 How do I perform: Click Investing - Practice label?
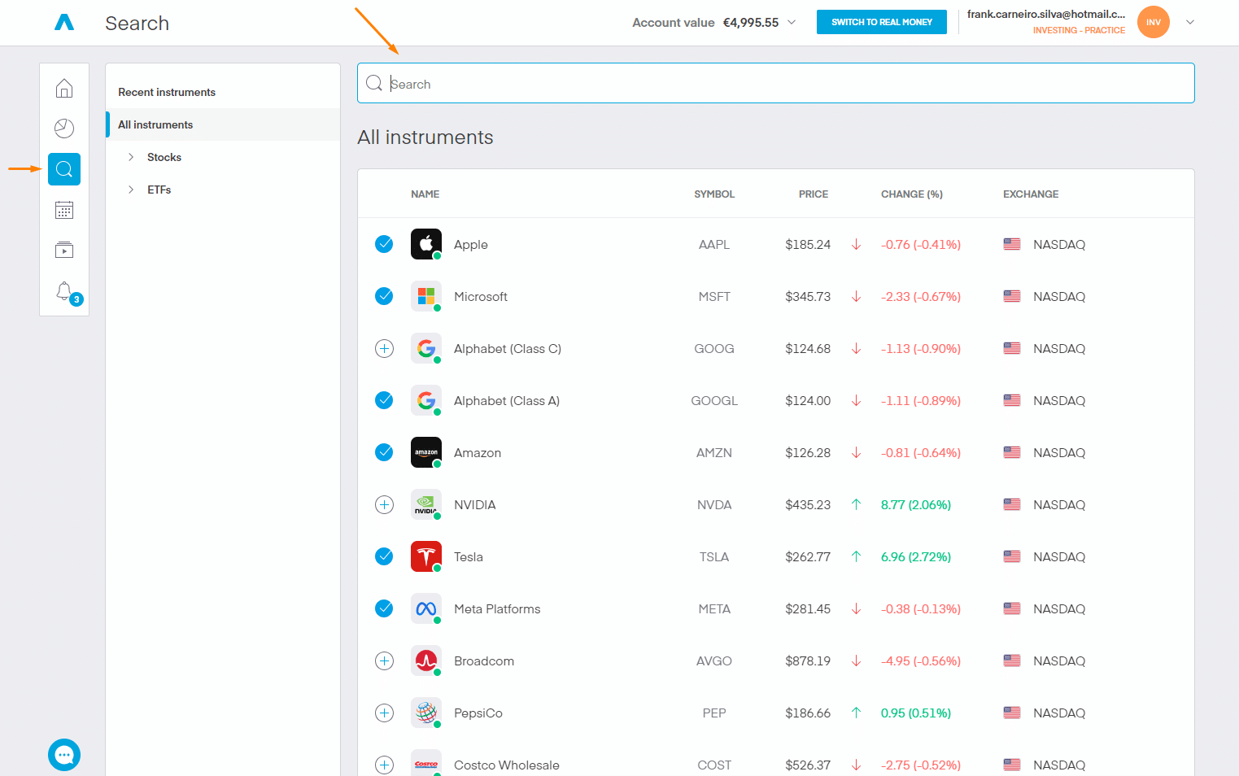[x=1079, y=30]
